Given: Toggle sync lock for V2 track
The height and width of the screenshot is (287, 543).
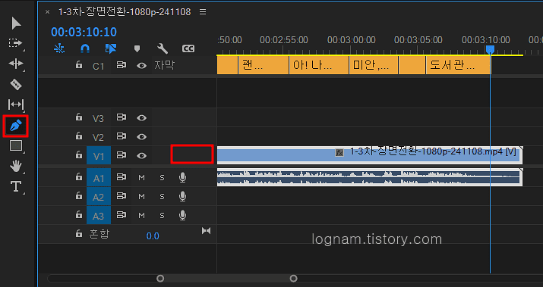Looking at the screenshot, I should point(121,136).
